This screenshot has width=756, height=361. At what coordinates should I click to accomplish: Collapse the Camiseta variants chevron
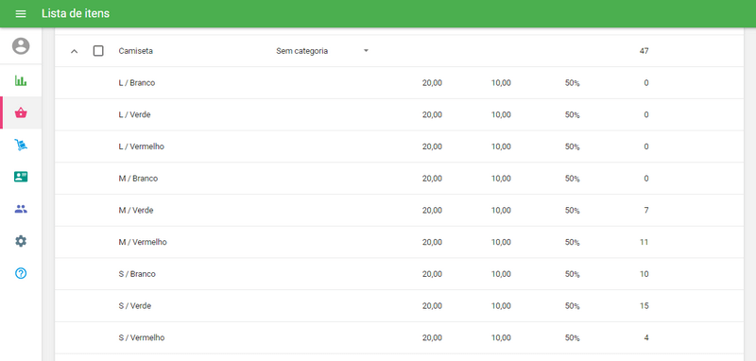(75, 51)
